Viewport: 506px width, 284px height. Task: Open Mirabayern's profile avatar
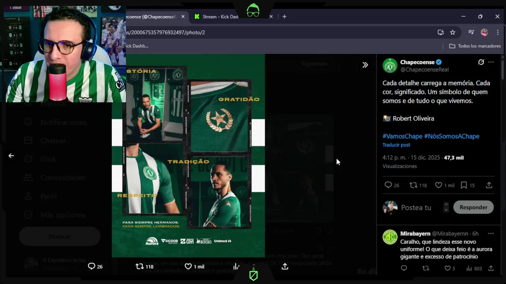point(390,237)
